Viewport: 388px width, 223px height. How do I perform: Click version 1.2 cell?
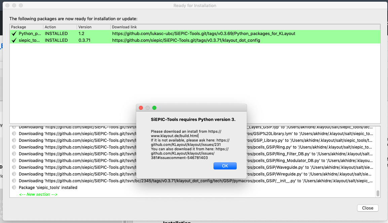(81, 33)
